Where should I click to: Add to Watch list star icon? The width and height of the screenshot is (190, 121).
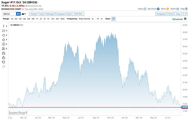point(178,9)
